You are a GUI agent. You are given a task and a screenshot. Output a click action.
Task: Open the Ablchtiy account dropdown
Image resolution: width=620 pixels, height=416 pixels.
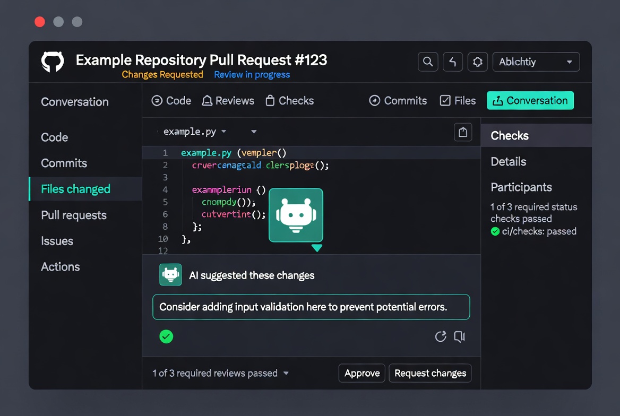[536, 62]
